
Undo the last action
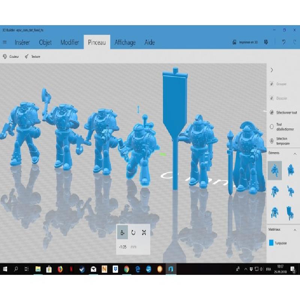pos(284,42)
